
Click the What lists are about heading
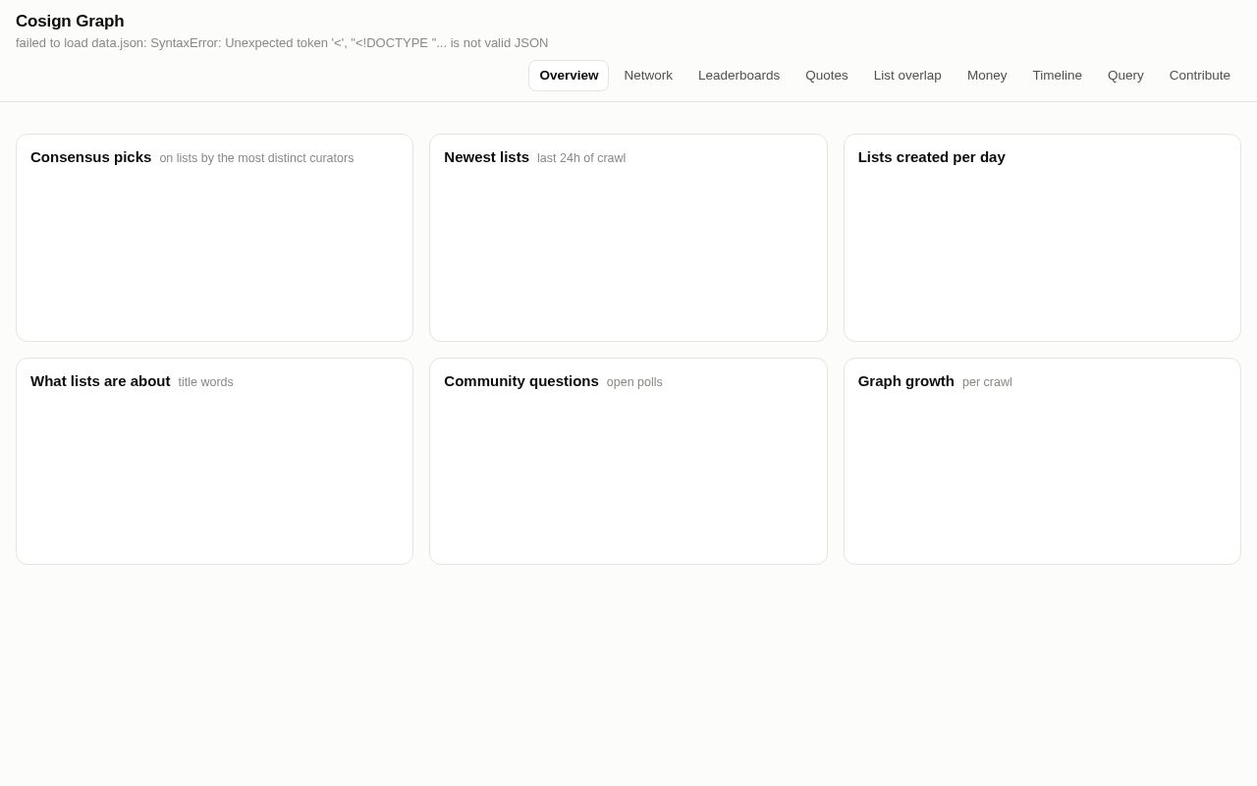point(100,381)
